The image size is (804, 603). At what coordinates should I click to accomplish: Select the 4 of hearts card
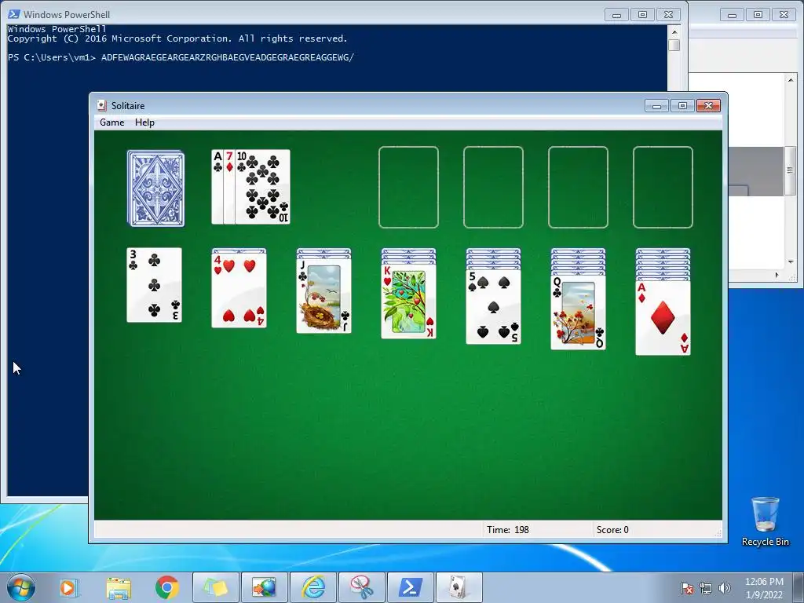239,291
